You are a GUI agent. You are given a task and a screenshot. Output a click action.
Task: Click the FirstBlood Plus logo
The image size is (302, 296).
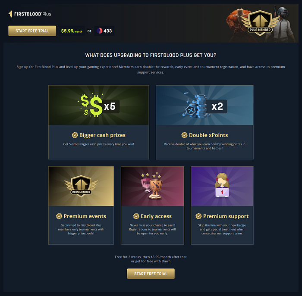tap(30, 14)
